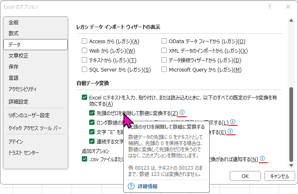Click the 自動データ変換 section heading

point(92,83)
